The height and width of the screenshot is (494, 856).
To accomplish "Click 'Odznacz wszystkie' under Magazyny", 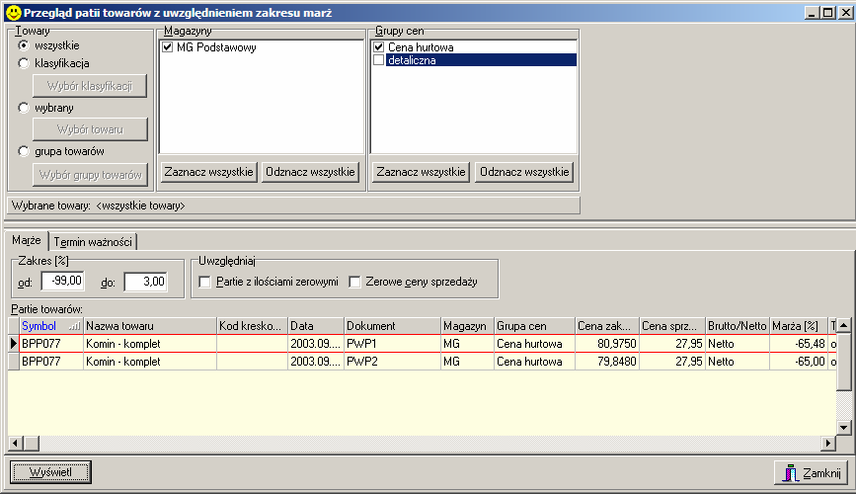I will click(310, 172).
